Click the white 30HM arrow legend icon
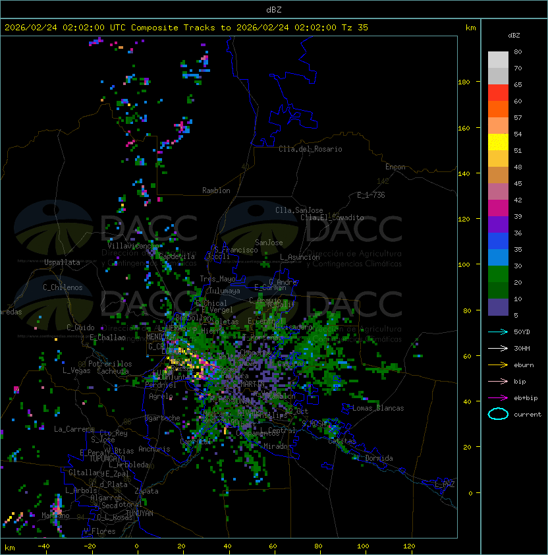 tap(498, 348)
